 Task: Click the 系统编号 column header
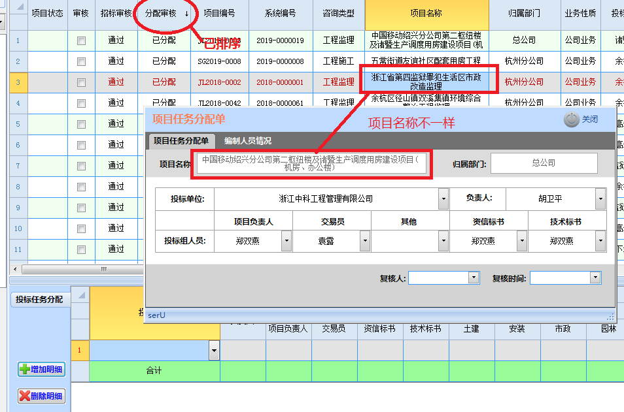[280, 14]
